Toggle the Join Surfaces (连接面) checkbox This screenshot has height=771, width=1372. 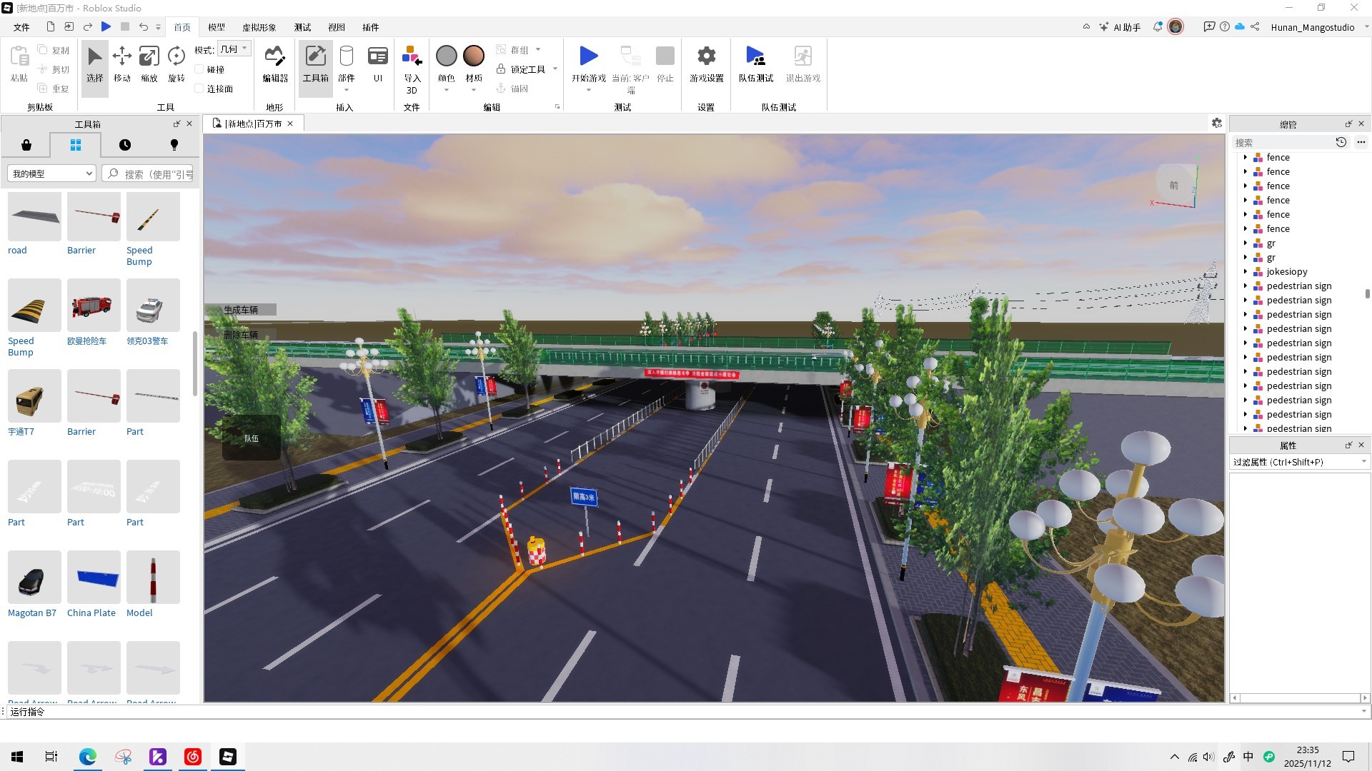(199, 89)
